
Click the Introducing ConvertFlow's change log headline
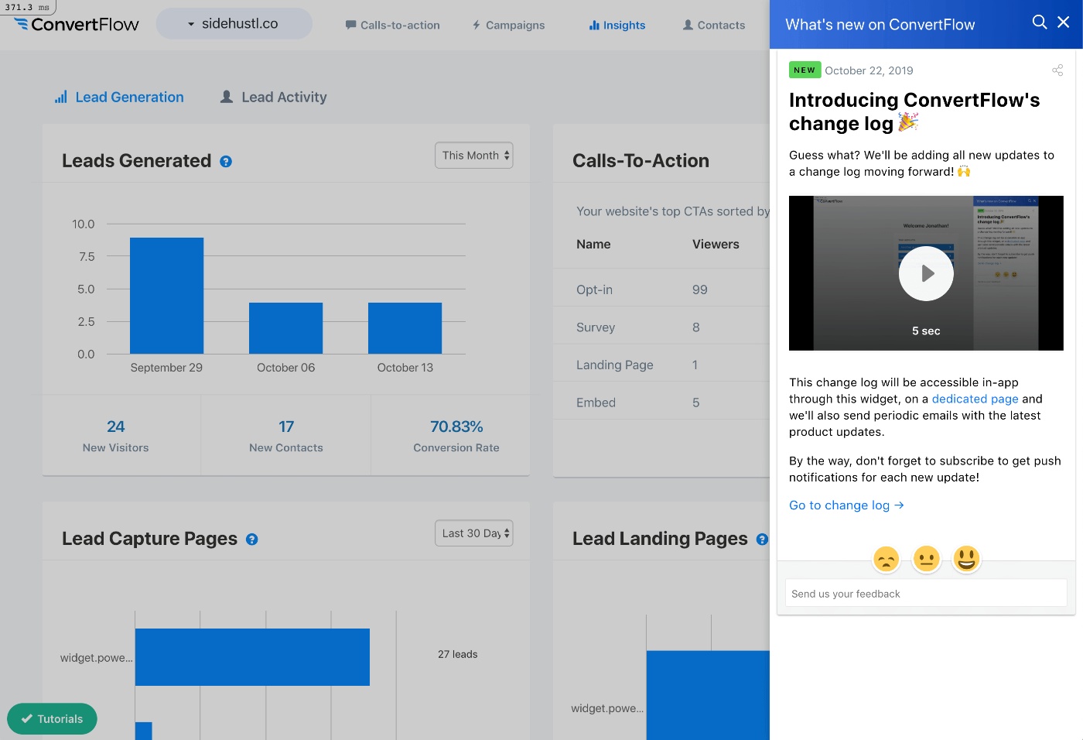pos(914,111)
